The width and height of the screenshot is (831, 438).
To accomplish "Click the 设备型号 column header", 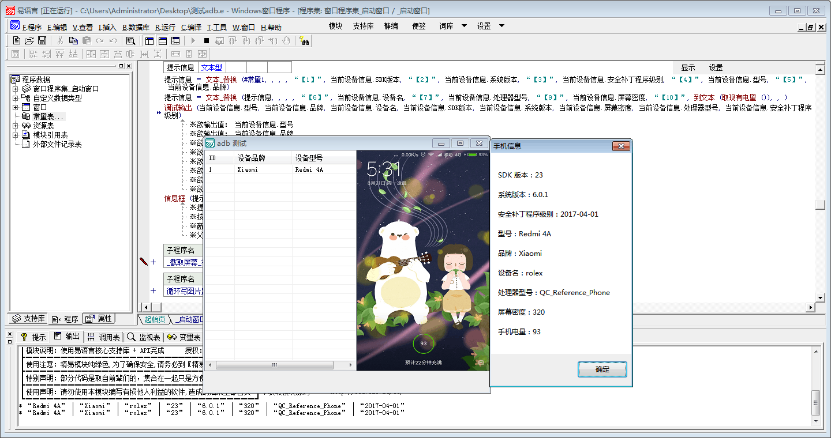I will tap(324, 158).
